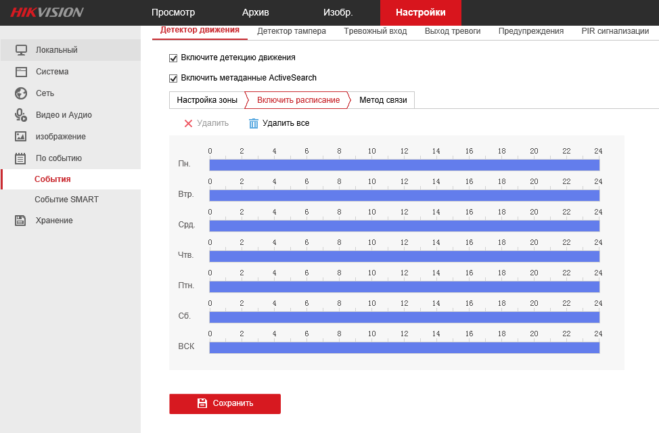Click the Удалить label

coord(212,123)
